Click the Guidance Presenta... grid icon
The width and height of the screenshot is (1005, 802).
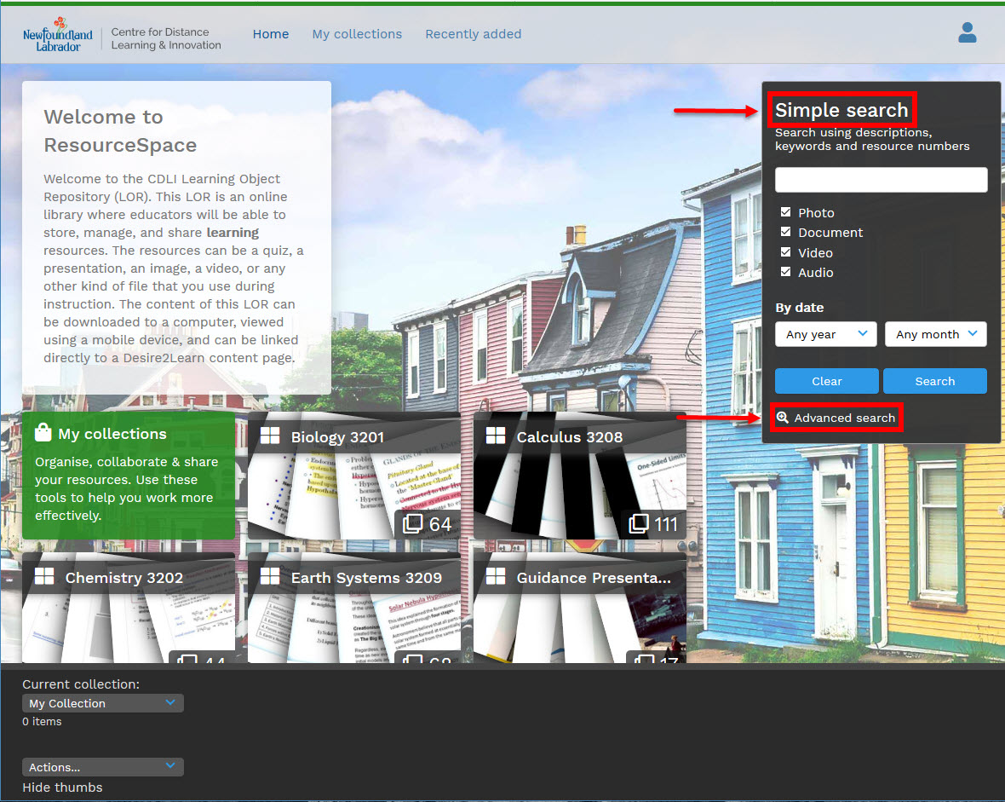tap(496, 576)
